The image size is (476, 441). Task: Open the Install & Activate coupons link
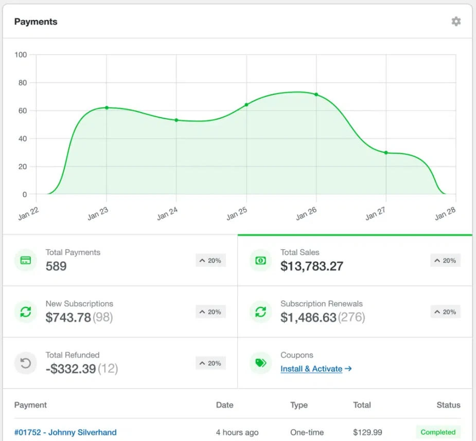[x=316, y=369]
